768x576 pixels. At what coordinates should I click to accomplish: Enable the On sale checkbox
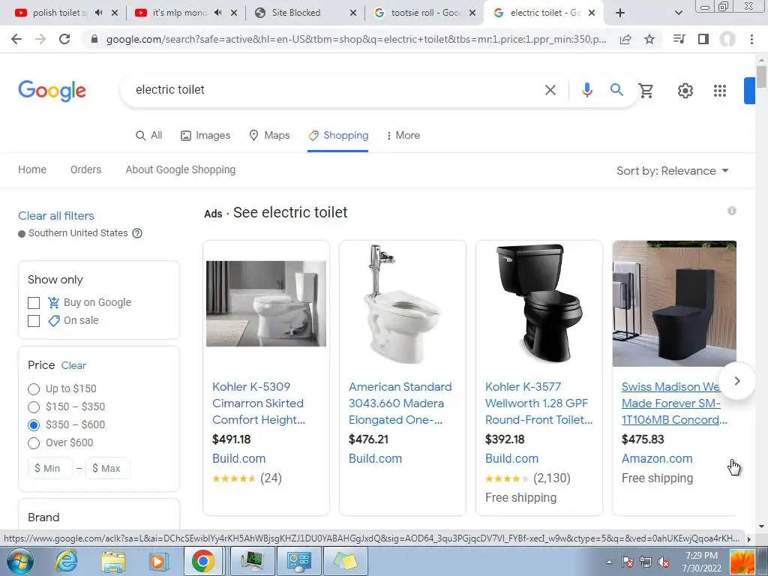click(34, 321)
